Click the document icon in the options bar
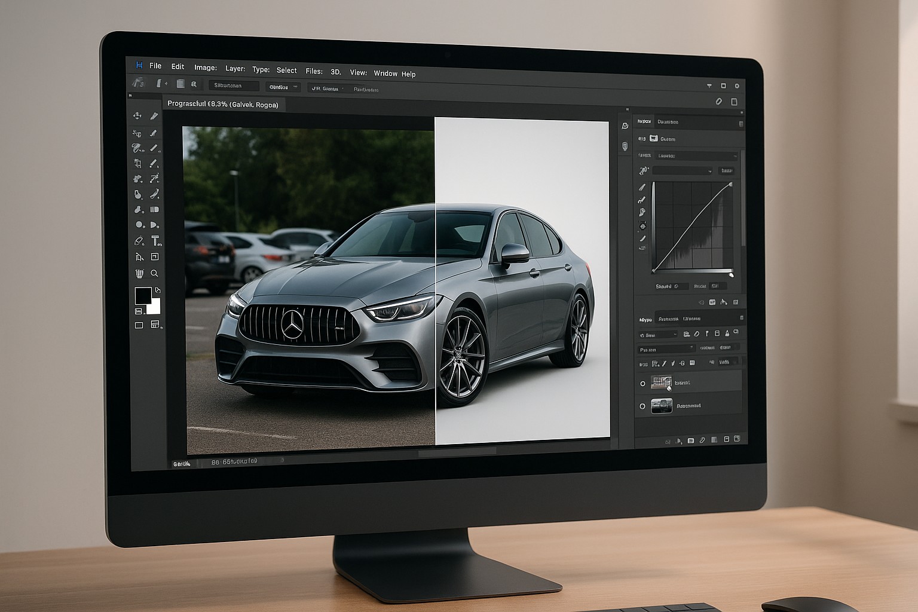The width and height of the screenshot is (918, 612). [x=180, y=84]
